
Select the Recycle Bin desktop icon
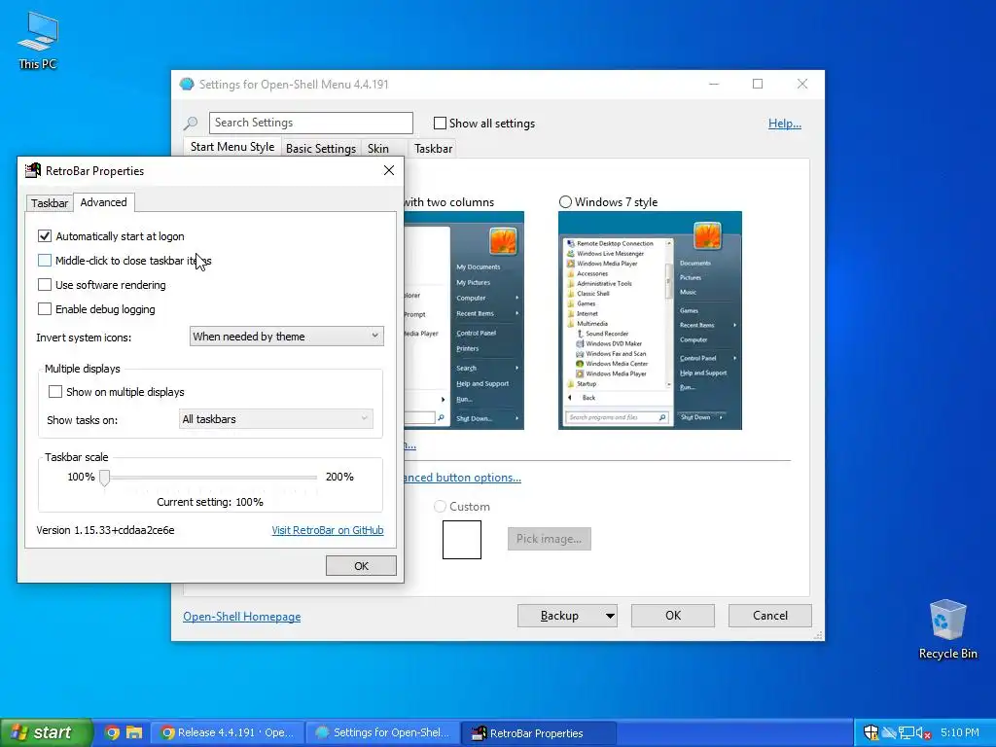pos(947,629)
